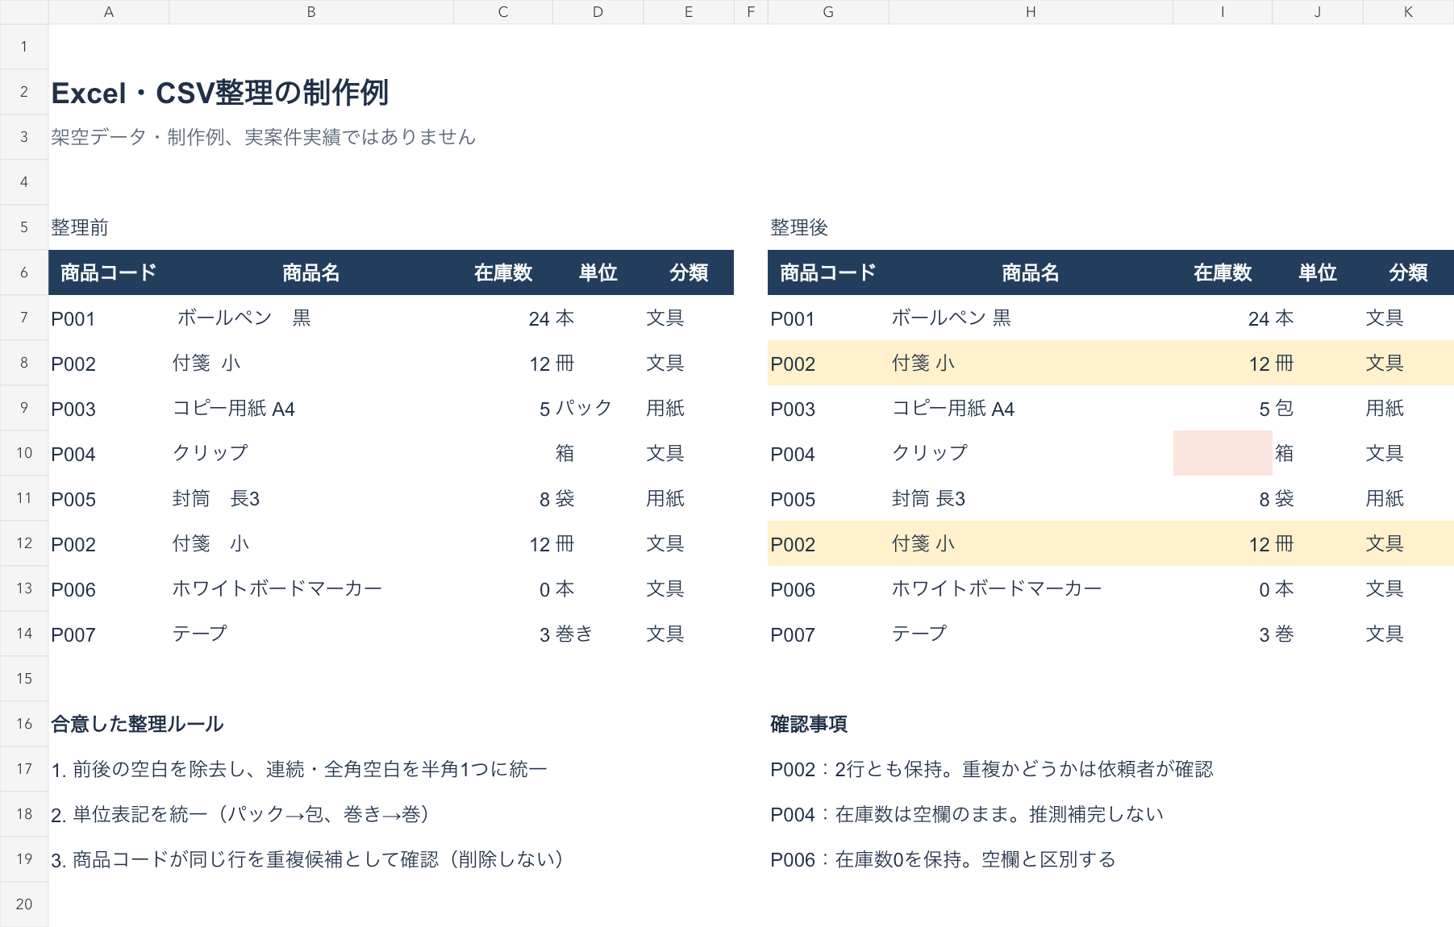Select '5 パック' cell in row 9

(x=576, y=408)
